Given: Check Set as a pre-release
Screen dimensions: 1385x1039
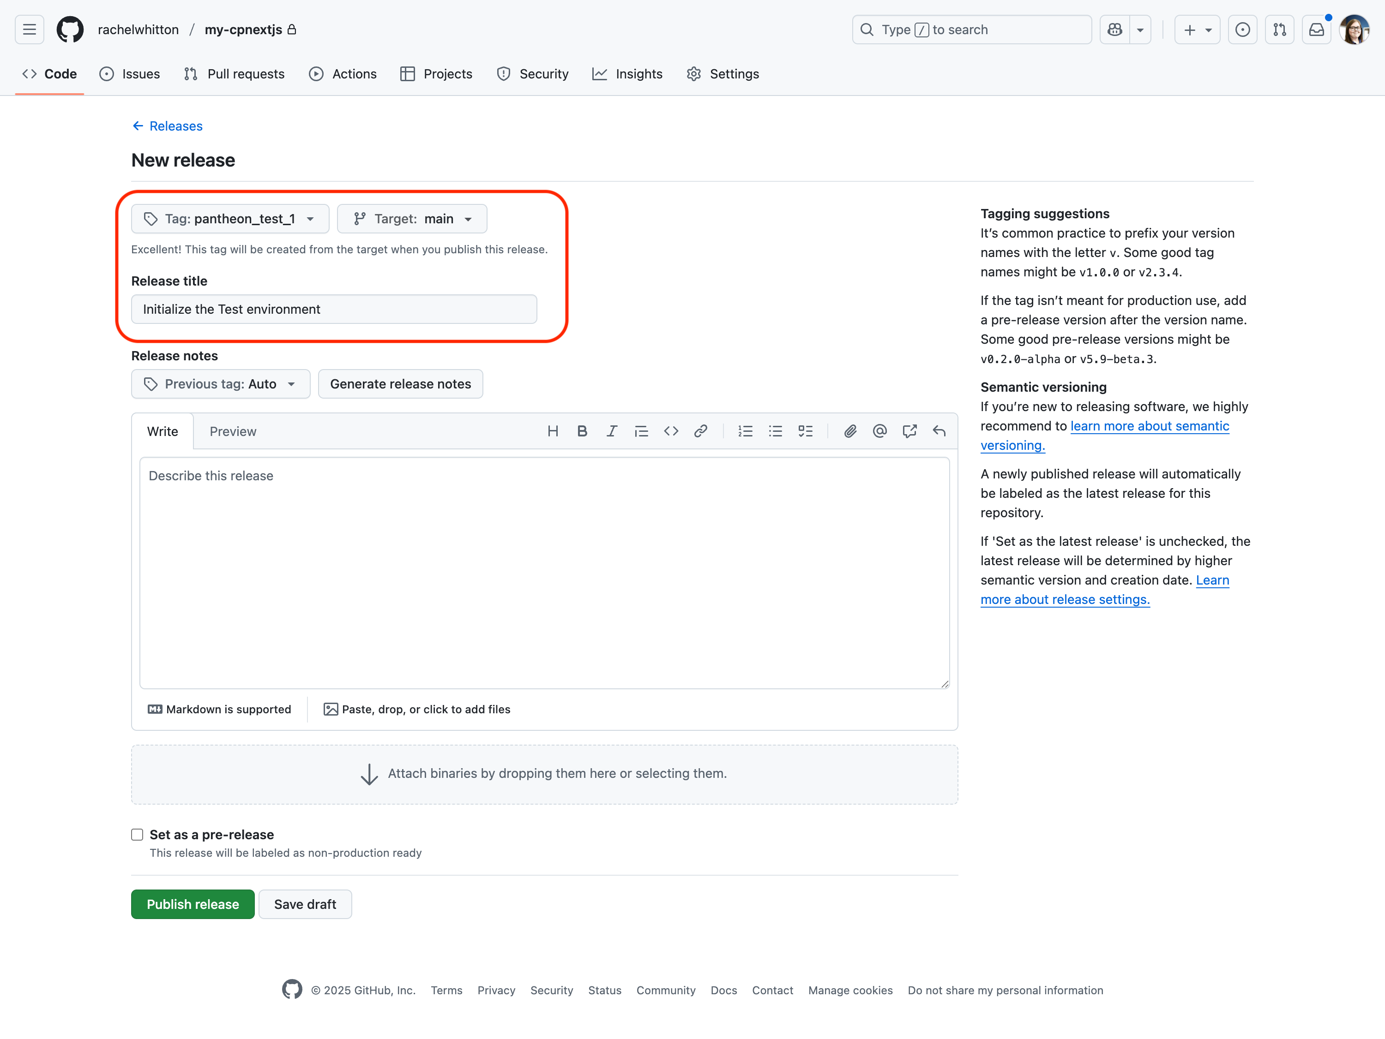Looking at the screenshot, I should pos(137,834).
